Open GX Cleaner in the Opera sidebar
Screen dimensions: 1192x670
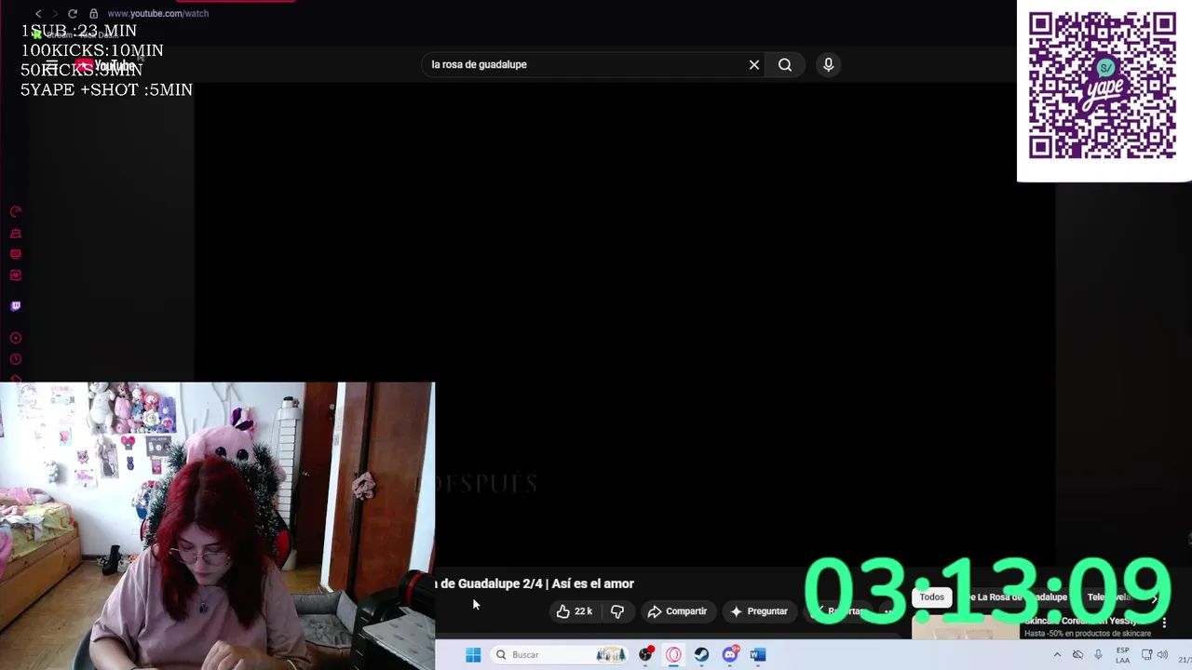16,234
